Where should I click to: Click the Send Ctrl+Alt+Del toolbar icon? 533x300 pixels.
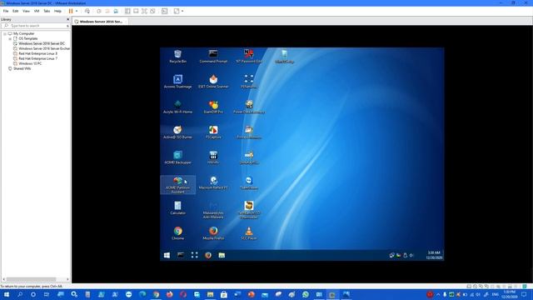coord(87,11)
